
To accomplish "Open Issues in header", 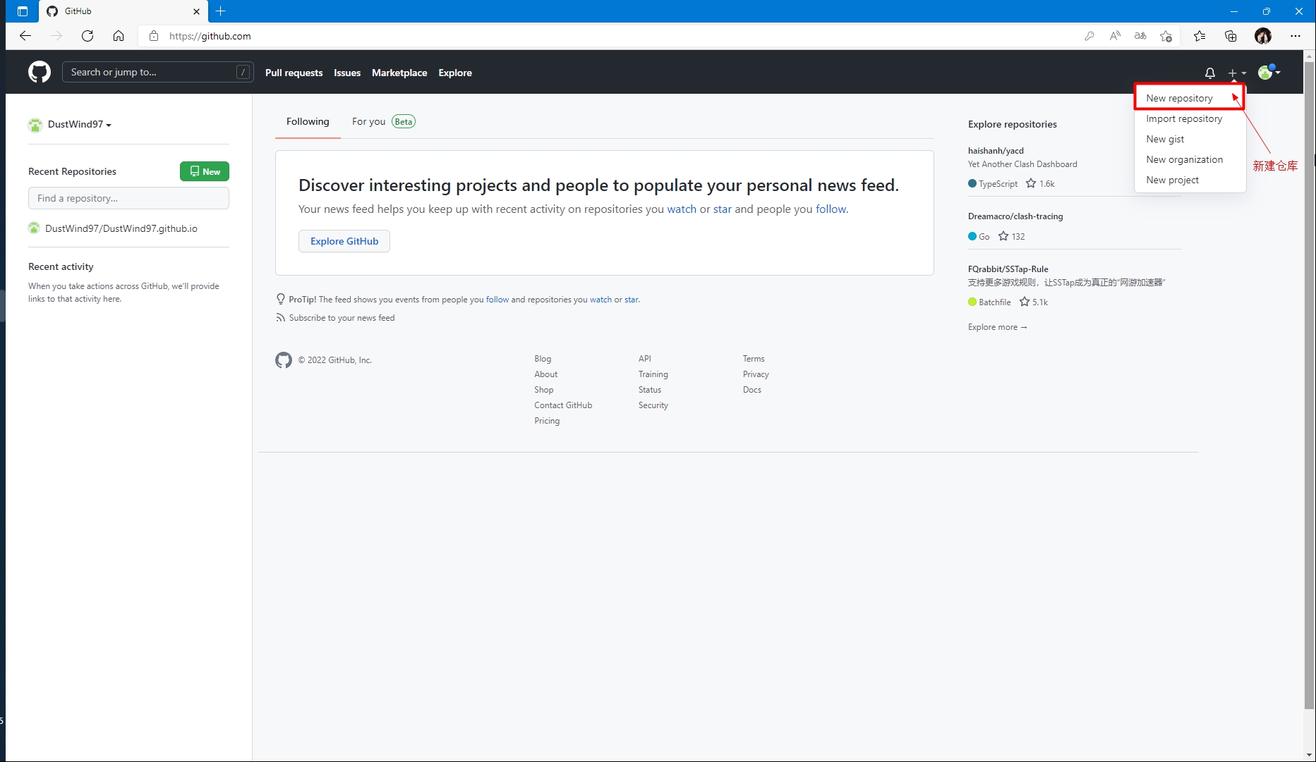I will [347, 73].
